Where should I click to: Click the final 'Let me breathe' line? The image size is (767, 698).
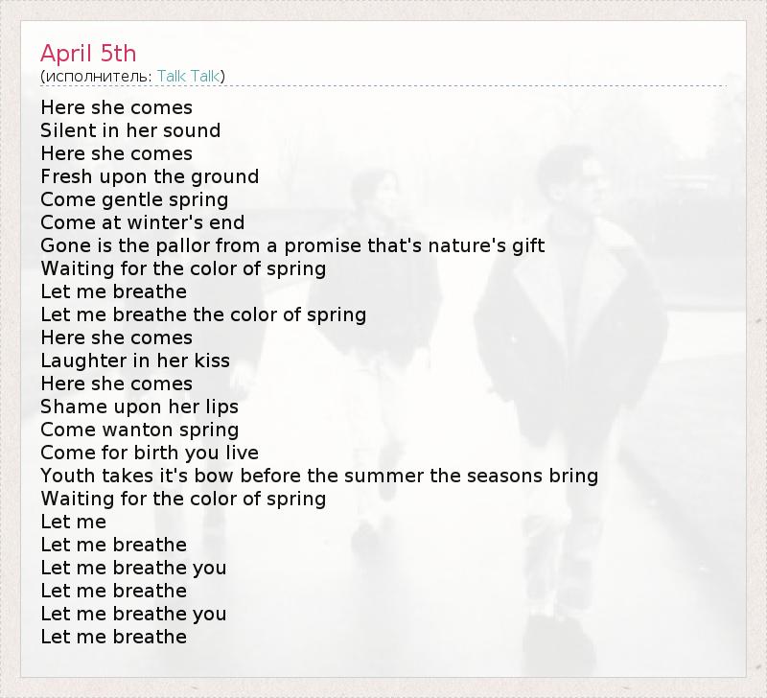pyautogui.click(x=113, y=637)
